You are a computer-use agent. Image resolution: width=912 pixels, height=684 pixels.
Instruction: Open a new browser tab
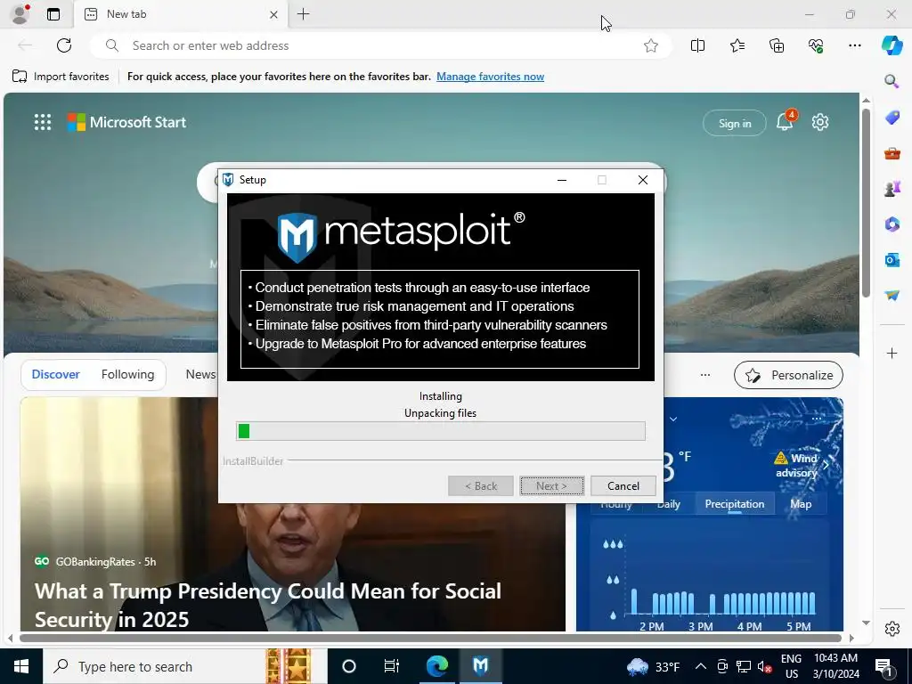[x=303, y=14]
